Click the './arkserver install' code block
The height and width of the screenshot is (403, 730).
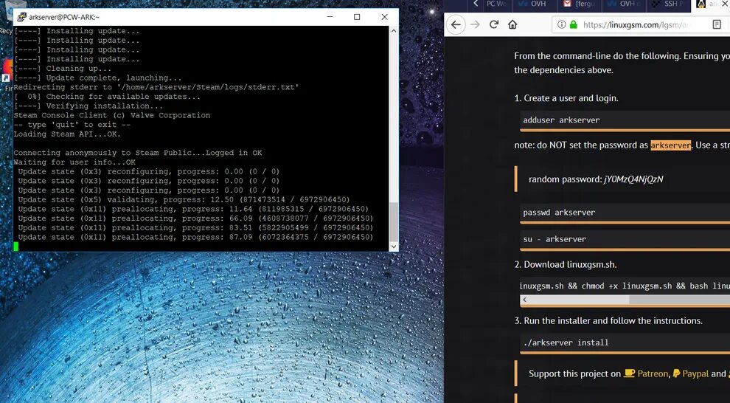[625, 342]
